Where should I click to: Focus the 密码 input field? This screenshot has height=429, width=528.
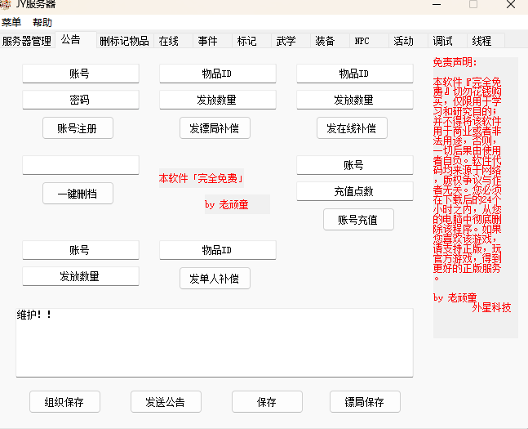[x=80, y=100]
